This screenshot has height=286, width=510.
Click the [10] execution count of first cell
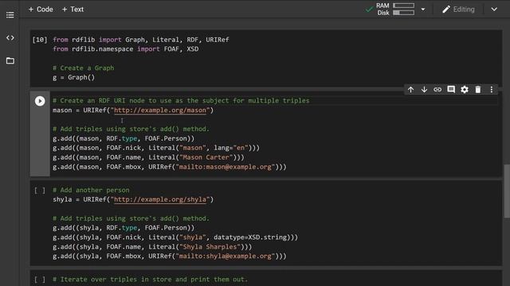40,40
